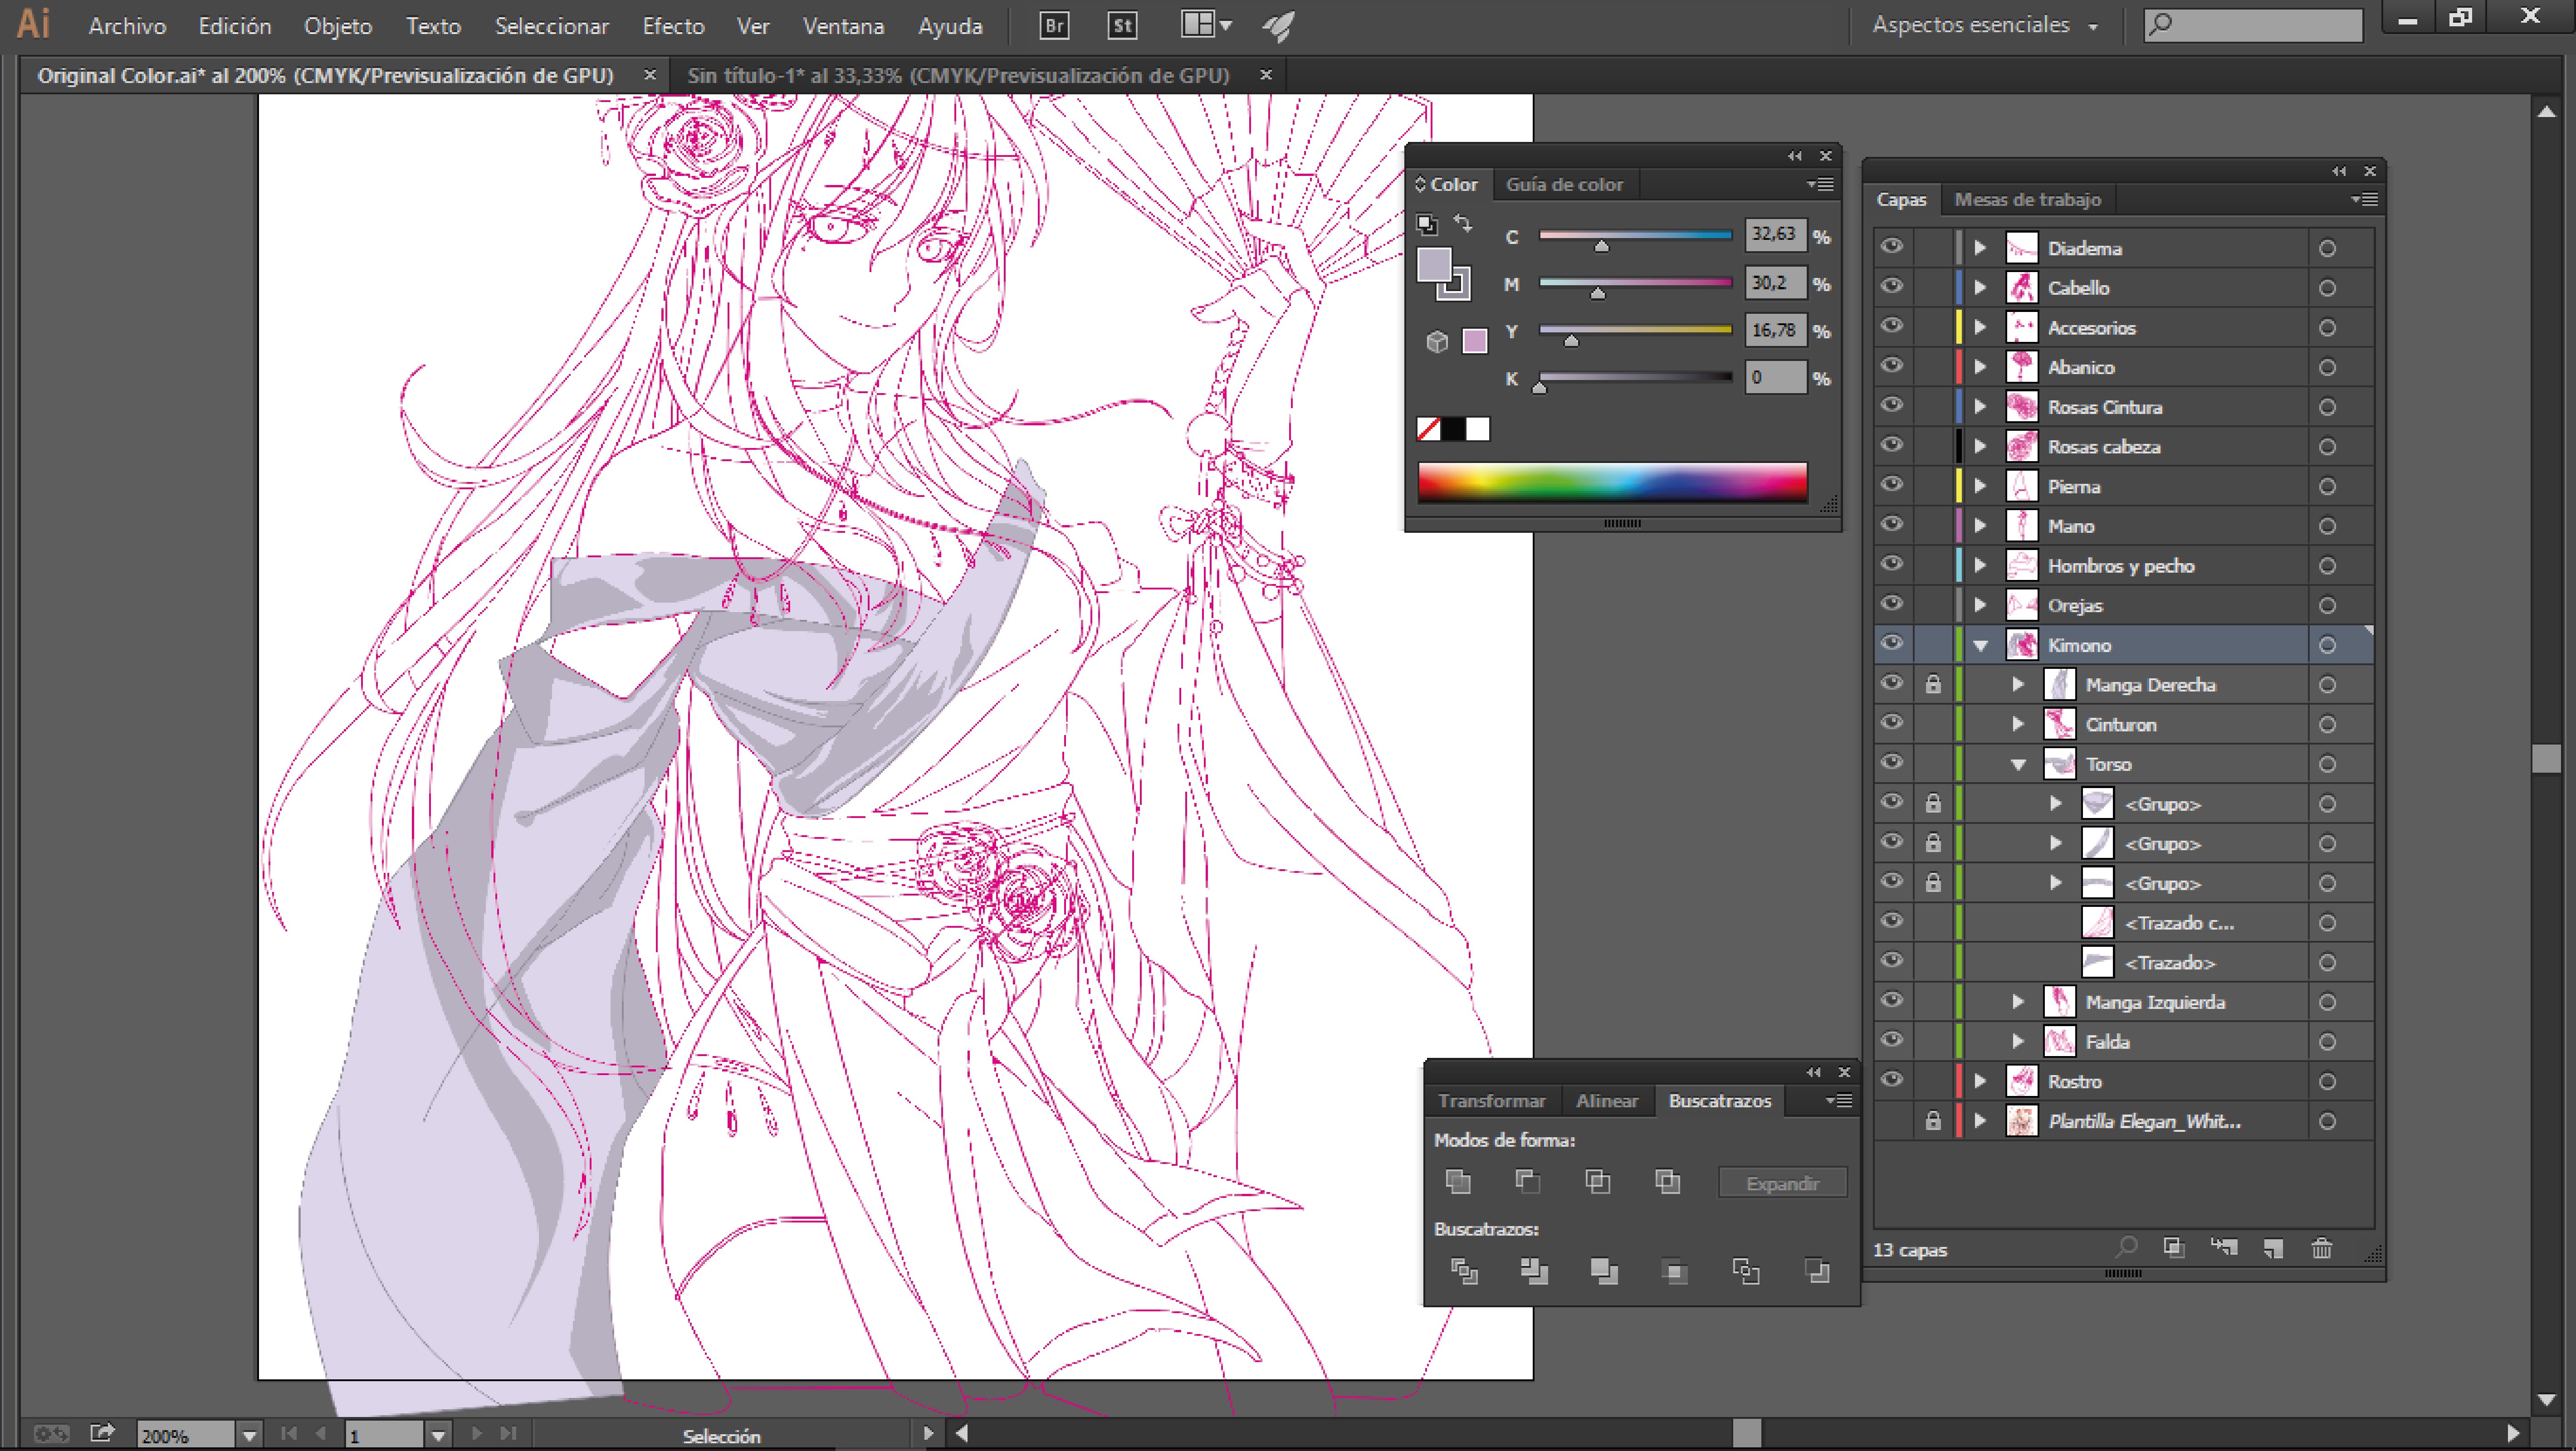Click the Expandir button

click(1782, 1183)
